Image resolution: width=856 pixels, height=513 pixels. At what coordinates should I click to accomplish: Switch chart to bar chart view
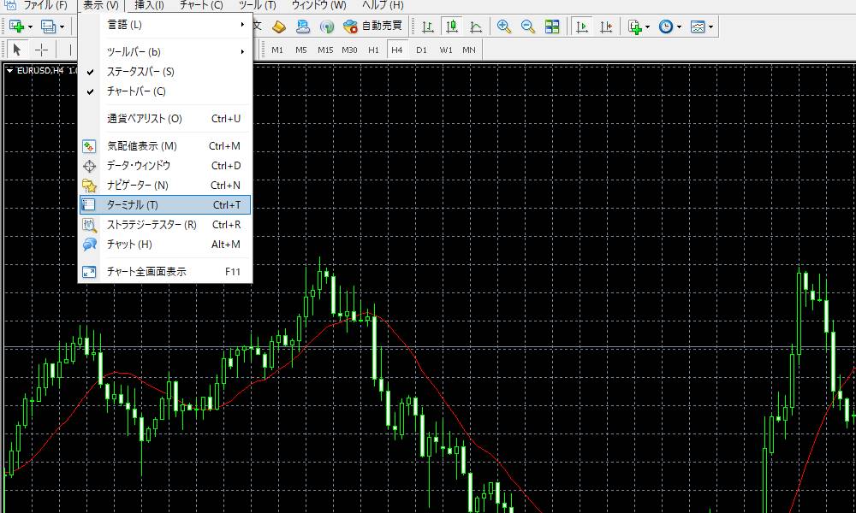pos(428,27)
